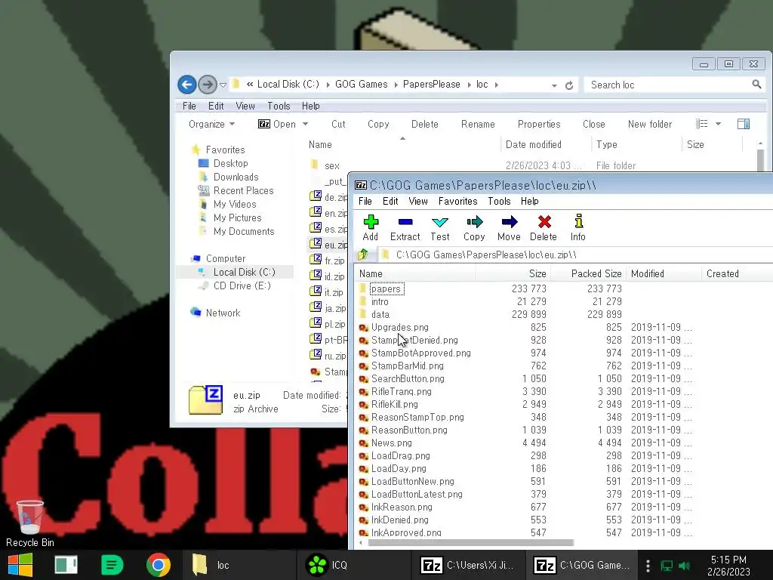Image resolution: width=773 pixels, height=580 pixels.
Task: Click the Add button in 7-Zip toolbar
Action: pyautogui.click(x=370, y=228)
